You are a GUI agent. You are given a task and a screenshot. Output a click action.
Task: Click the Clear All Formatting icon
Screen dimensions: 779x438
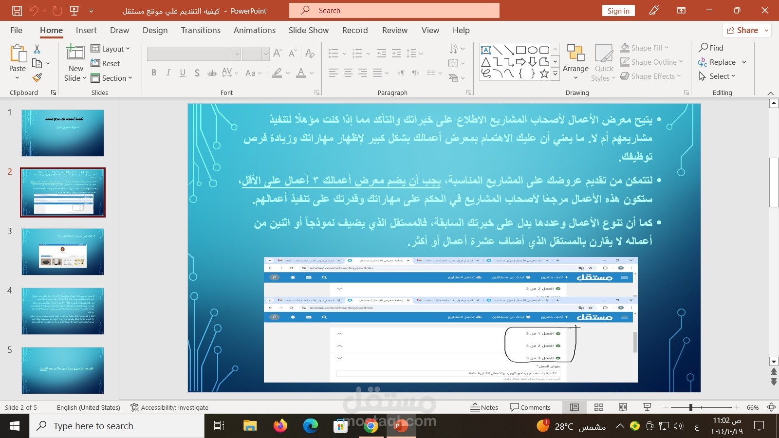310,53
